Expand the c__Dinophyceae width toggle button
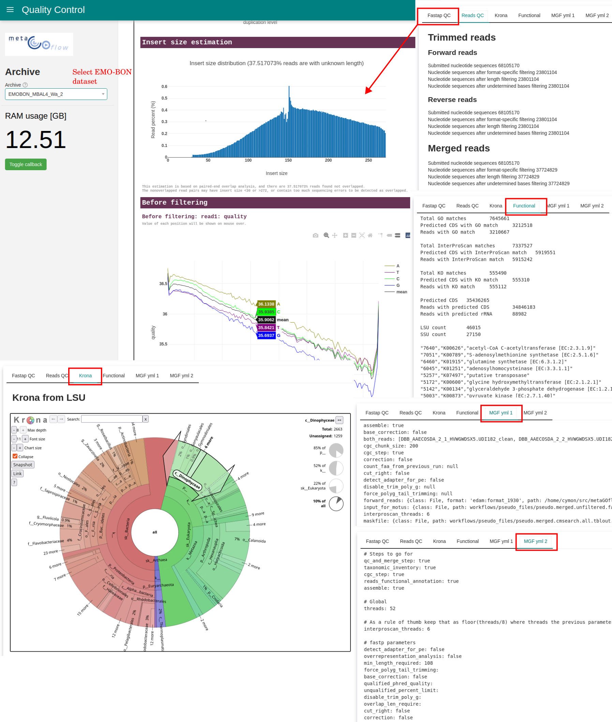Screen dimensions: 612x722 coord(339,420)
